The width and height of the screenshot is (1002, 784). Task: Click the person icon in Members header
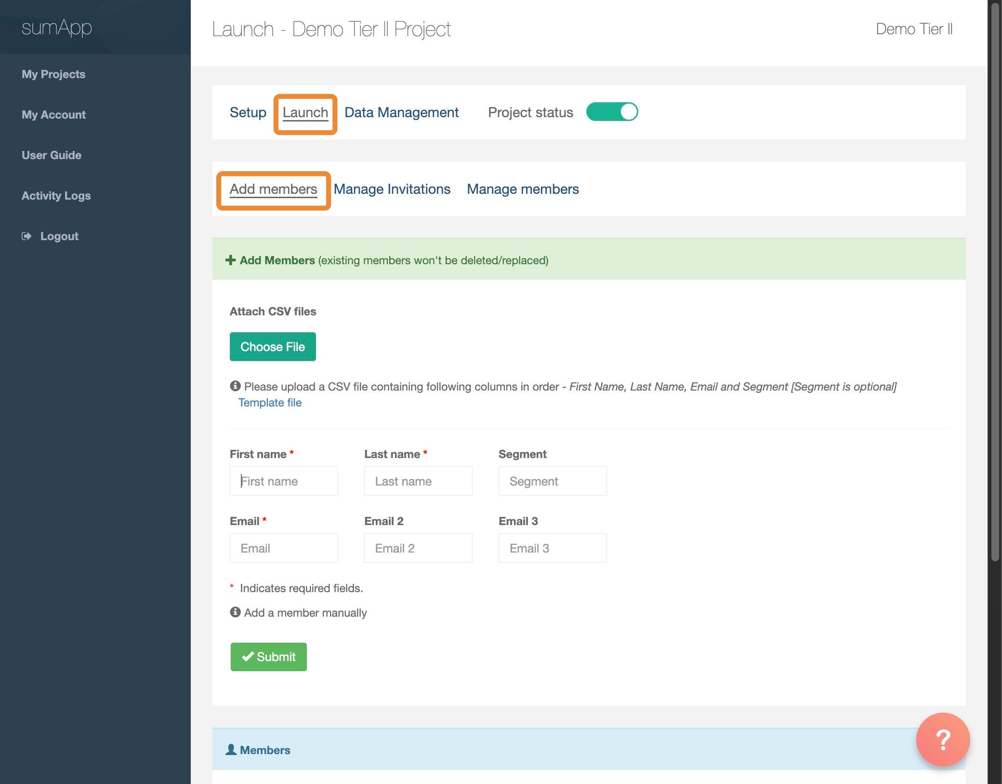point(231,749)
